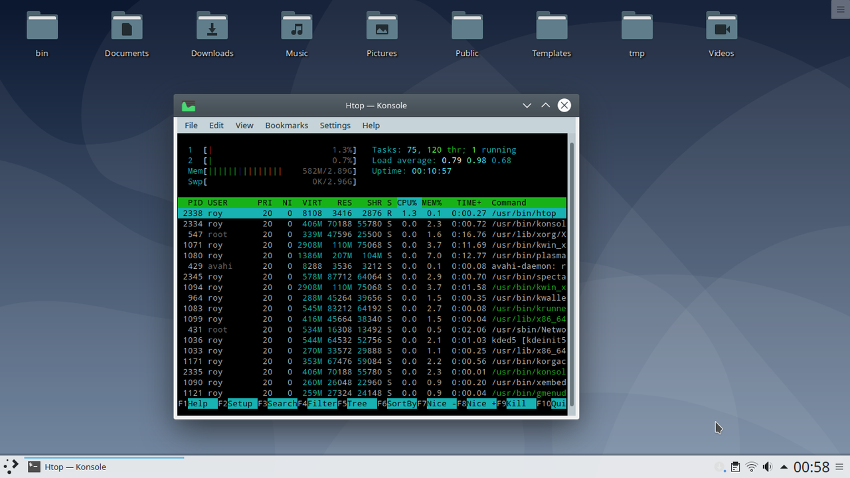This screenshot has height=478, width=850.
Task: Open the View menu in Konsole
Action: click(244, 125)
